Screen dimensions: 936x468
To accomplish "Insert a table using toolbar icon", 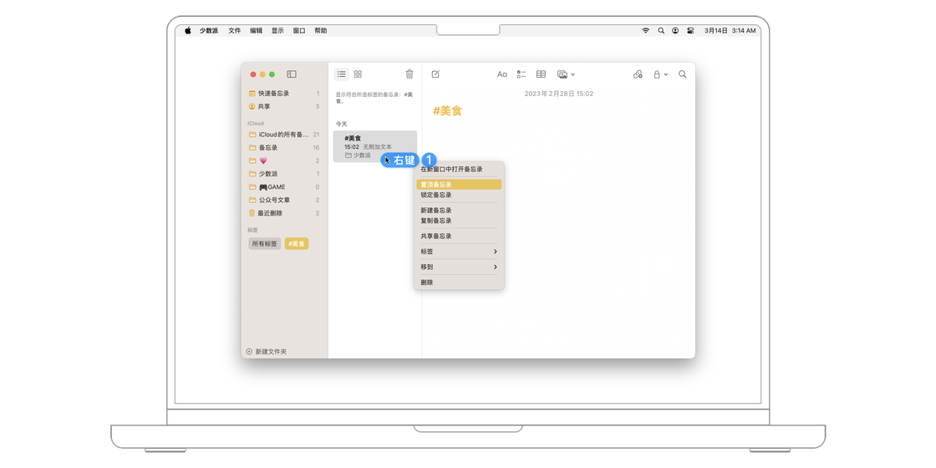I will point(541,74).
